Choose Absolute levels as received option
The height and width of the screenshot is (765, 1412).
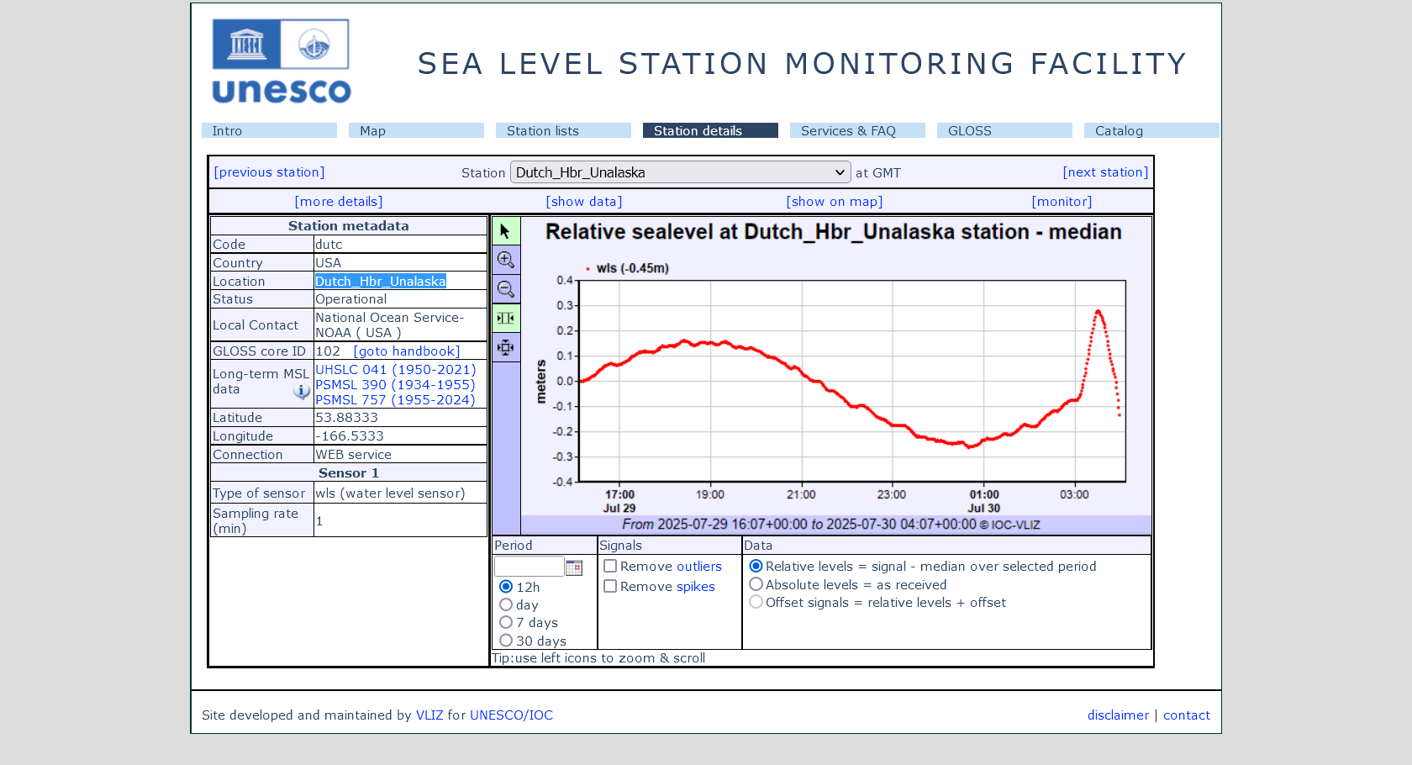point(756,584)
